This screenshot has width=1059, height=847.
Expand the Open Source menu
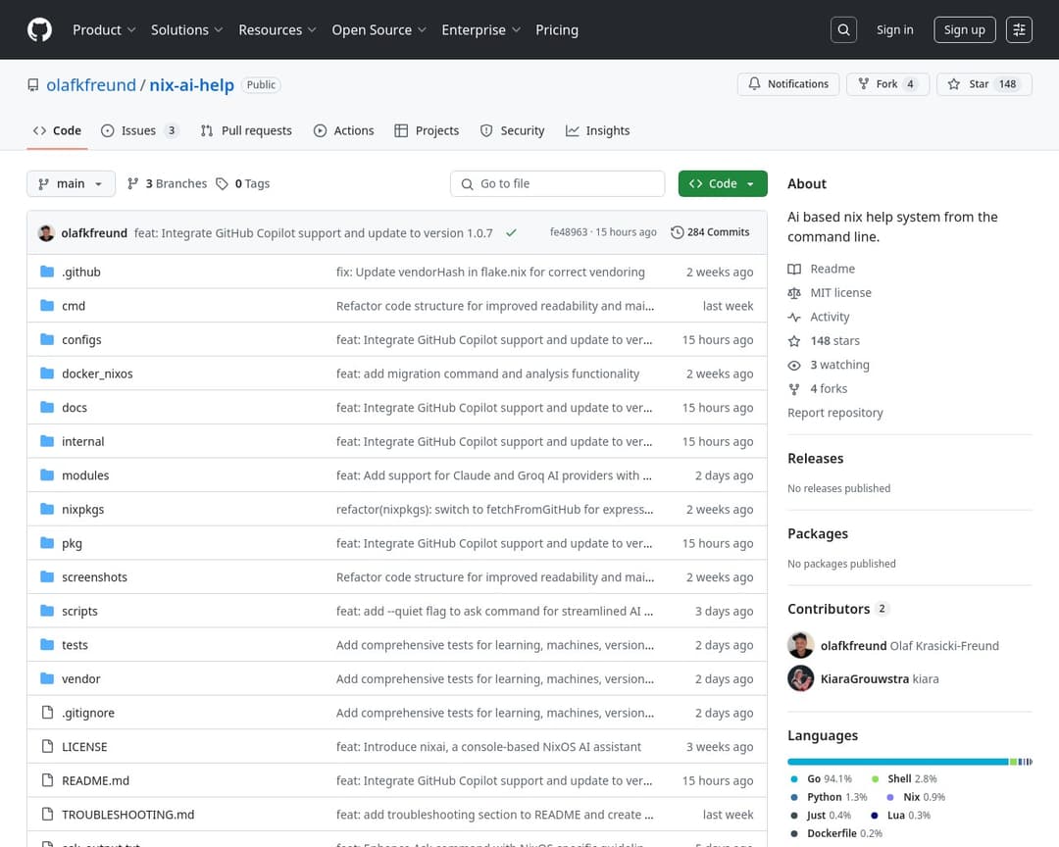(x=378, y=29)
